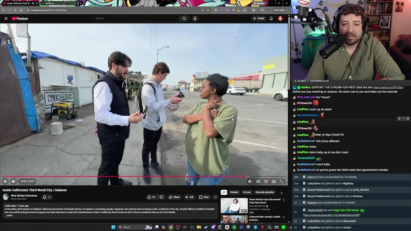The width and height of the screenshot is (411, 231).
Task: Bookmark this page with the star
Action: click(x=208, y=10)
